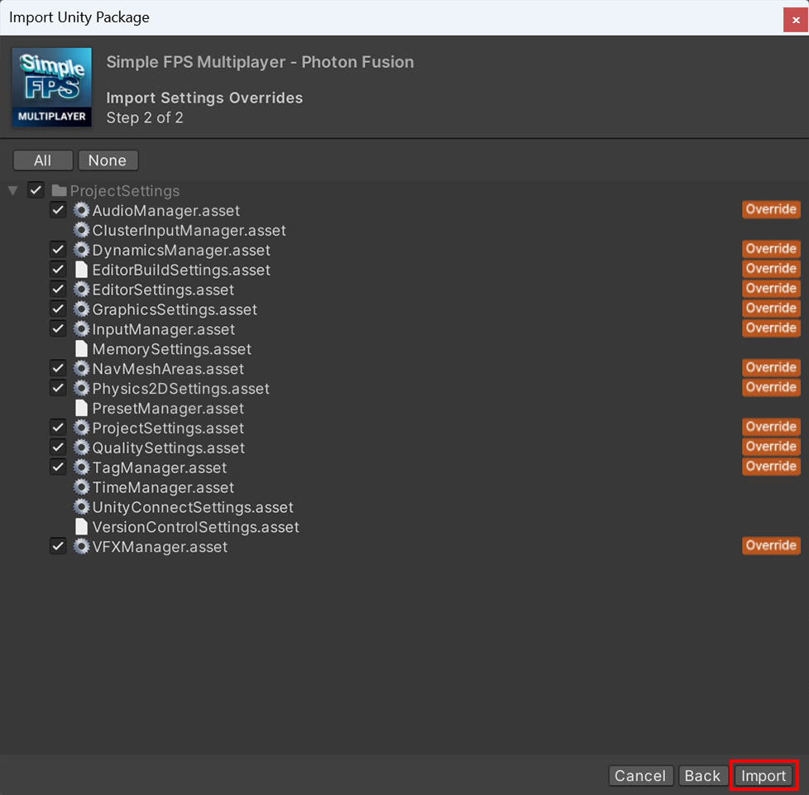Click the Simple FPS Multiplayer package thumbnail
The width and height of the screenshot is (809, 795).
tap(52, 87)
